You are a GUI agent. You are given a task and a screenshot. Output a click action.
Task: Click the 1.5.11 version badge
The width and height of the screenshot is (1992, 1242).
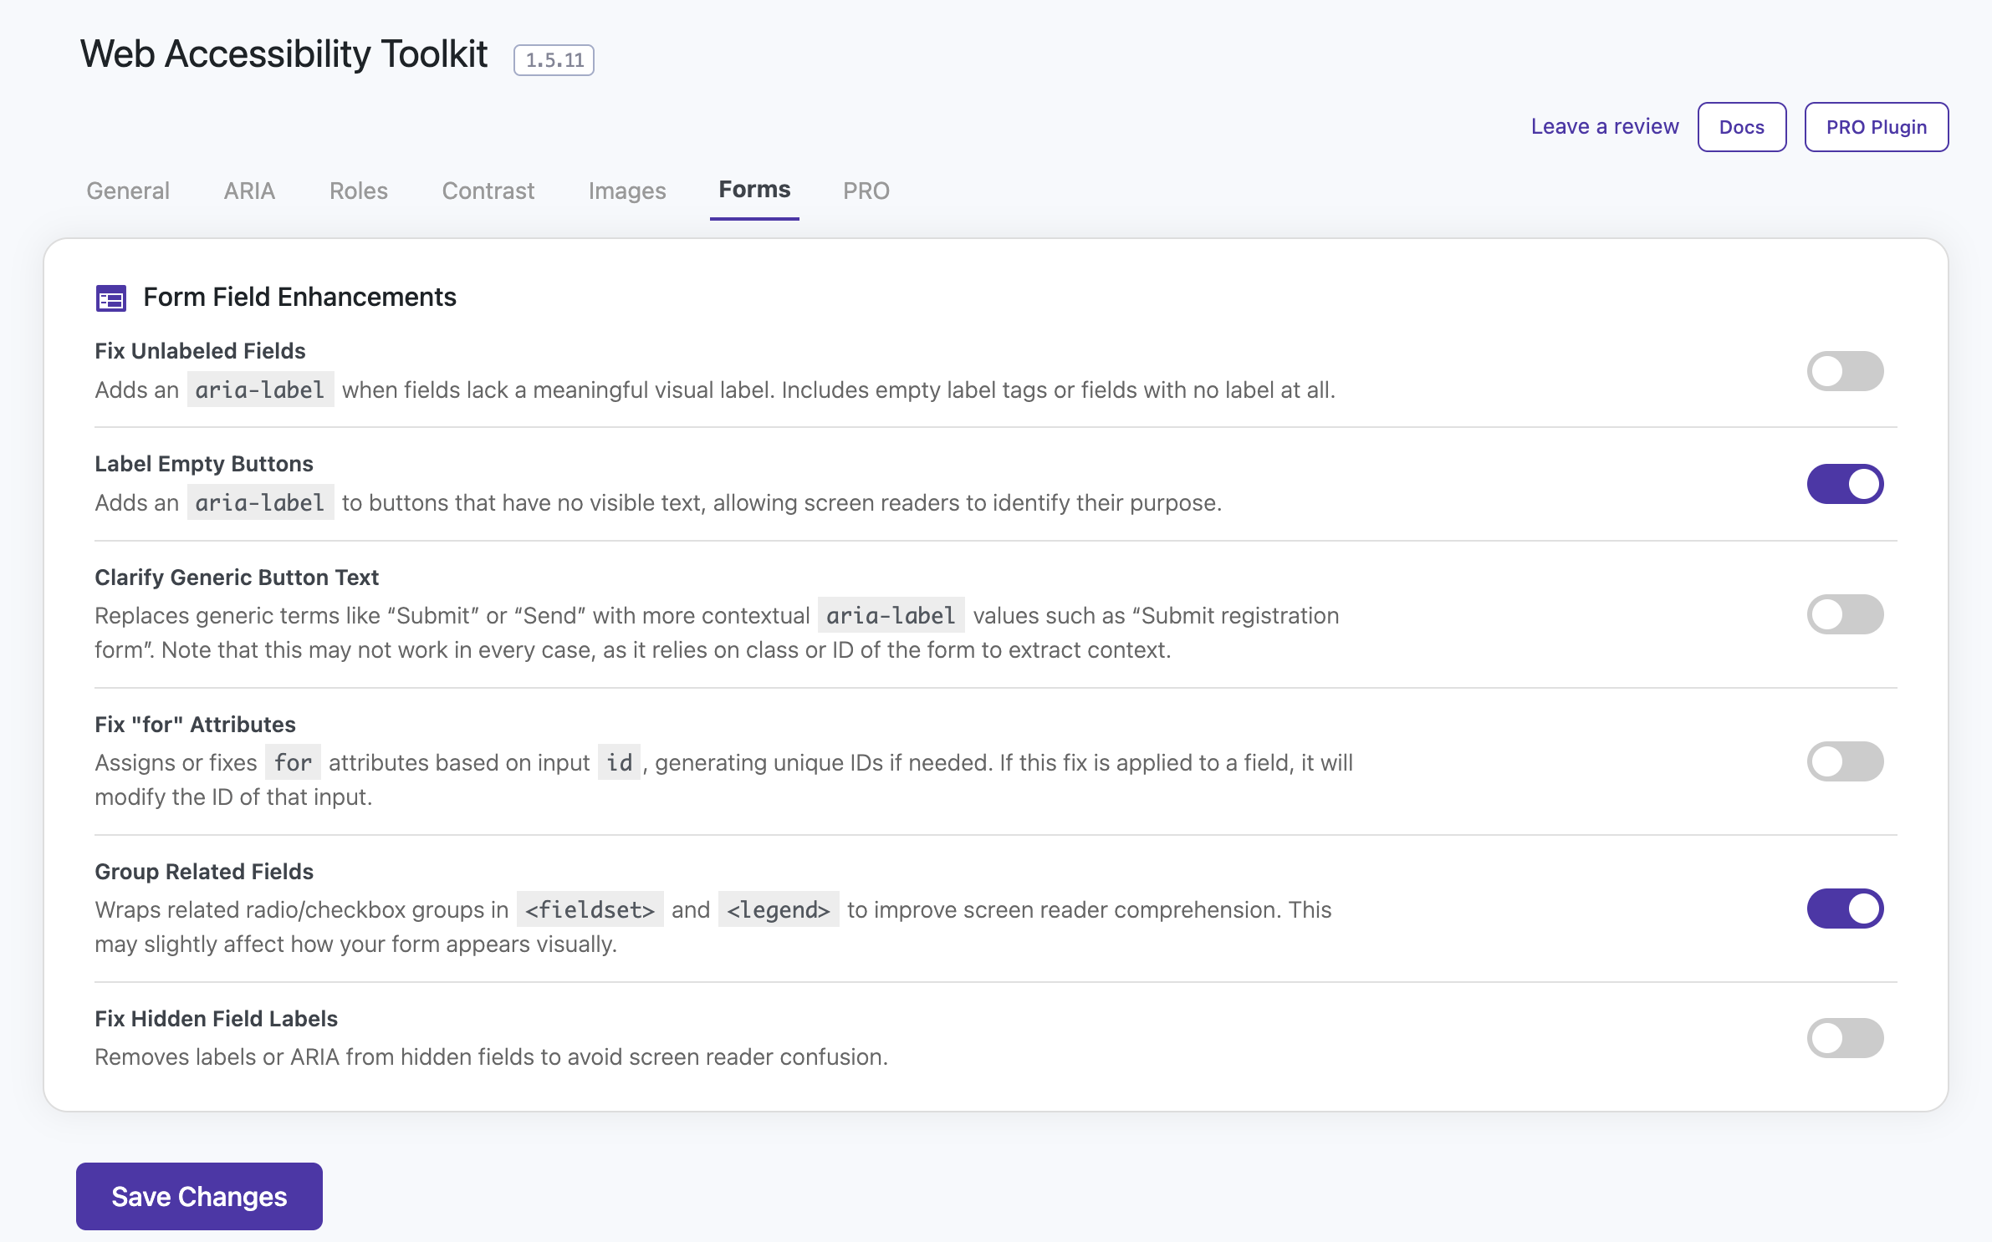pyautogui.click(x=554, y=60)
